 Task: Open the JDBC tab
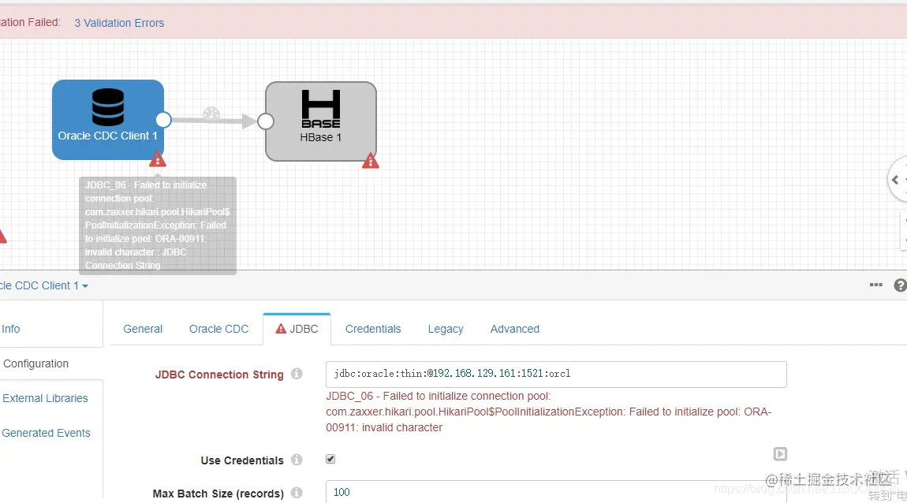297,329
